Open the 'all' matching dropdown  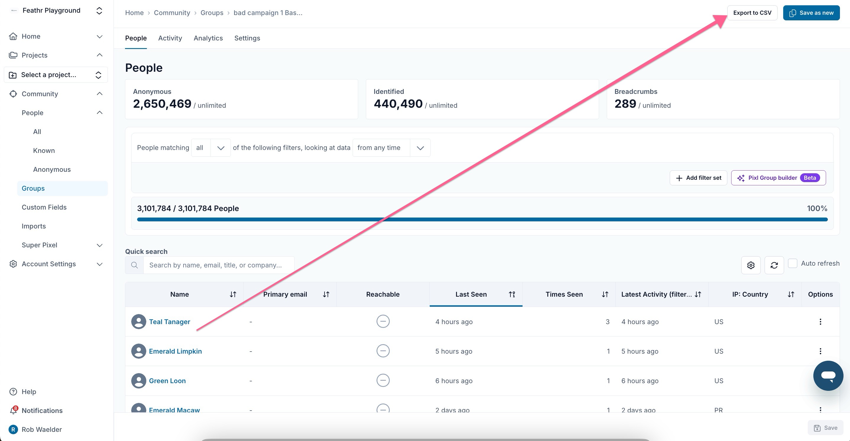(x=211, y=148)
